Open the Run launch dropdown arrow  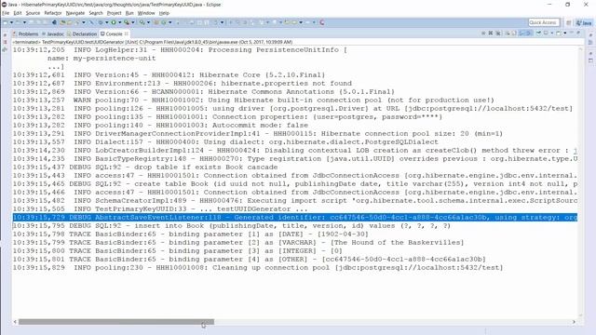(x=120, y=22)
